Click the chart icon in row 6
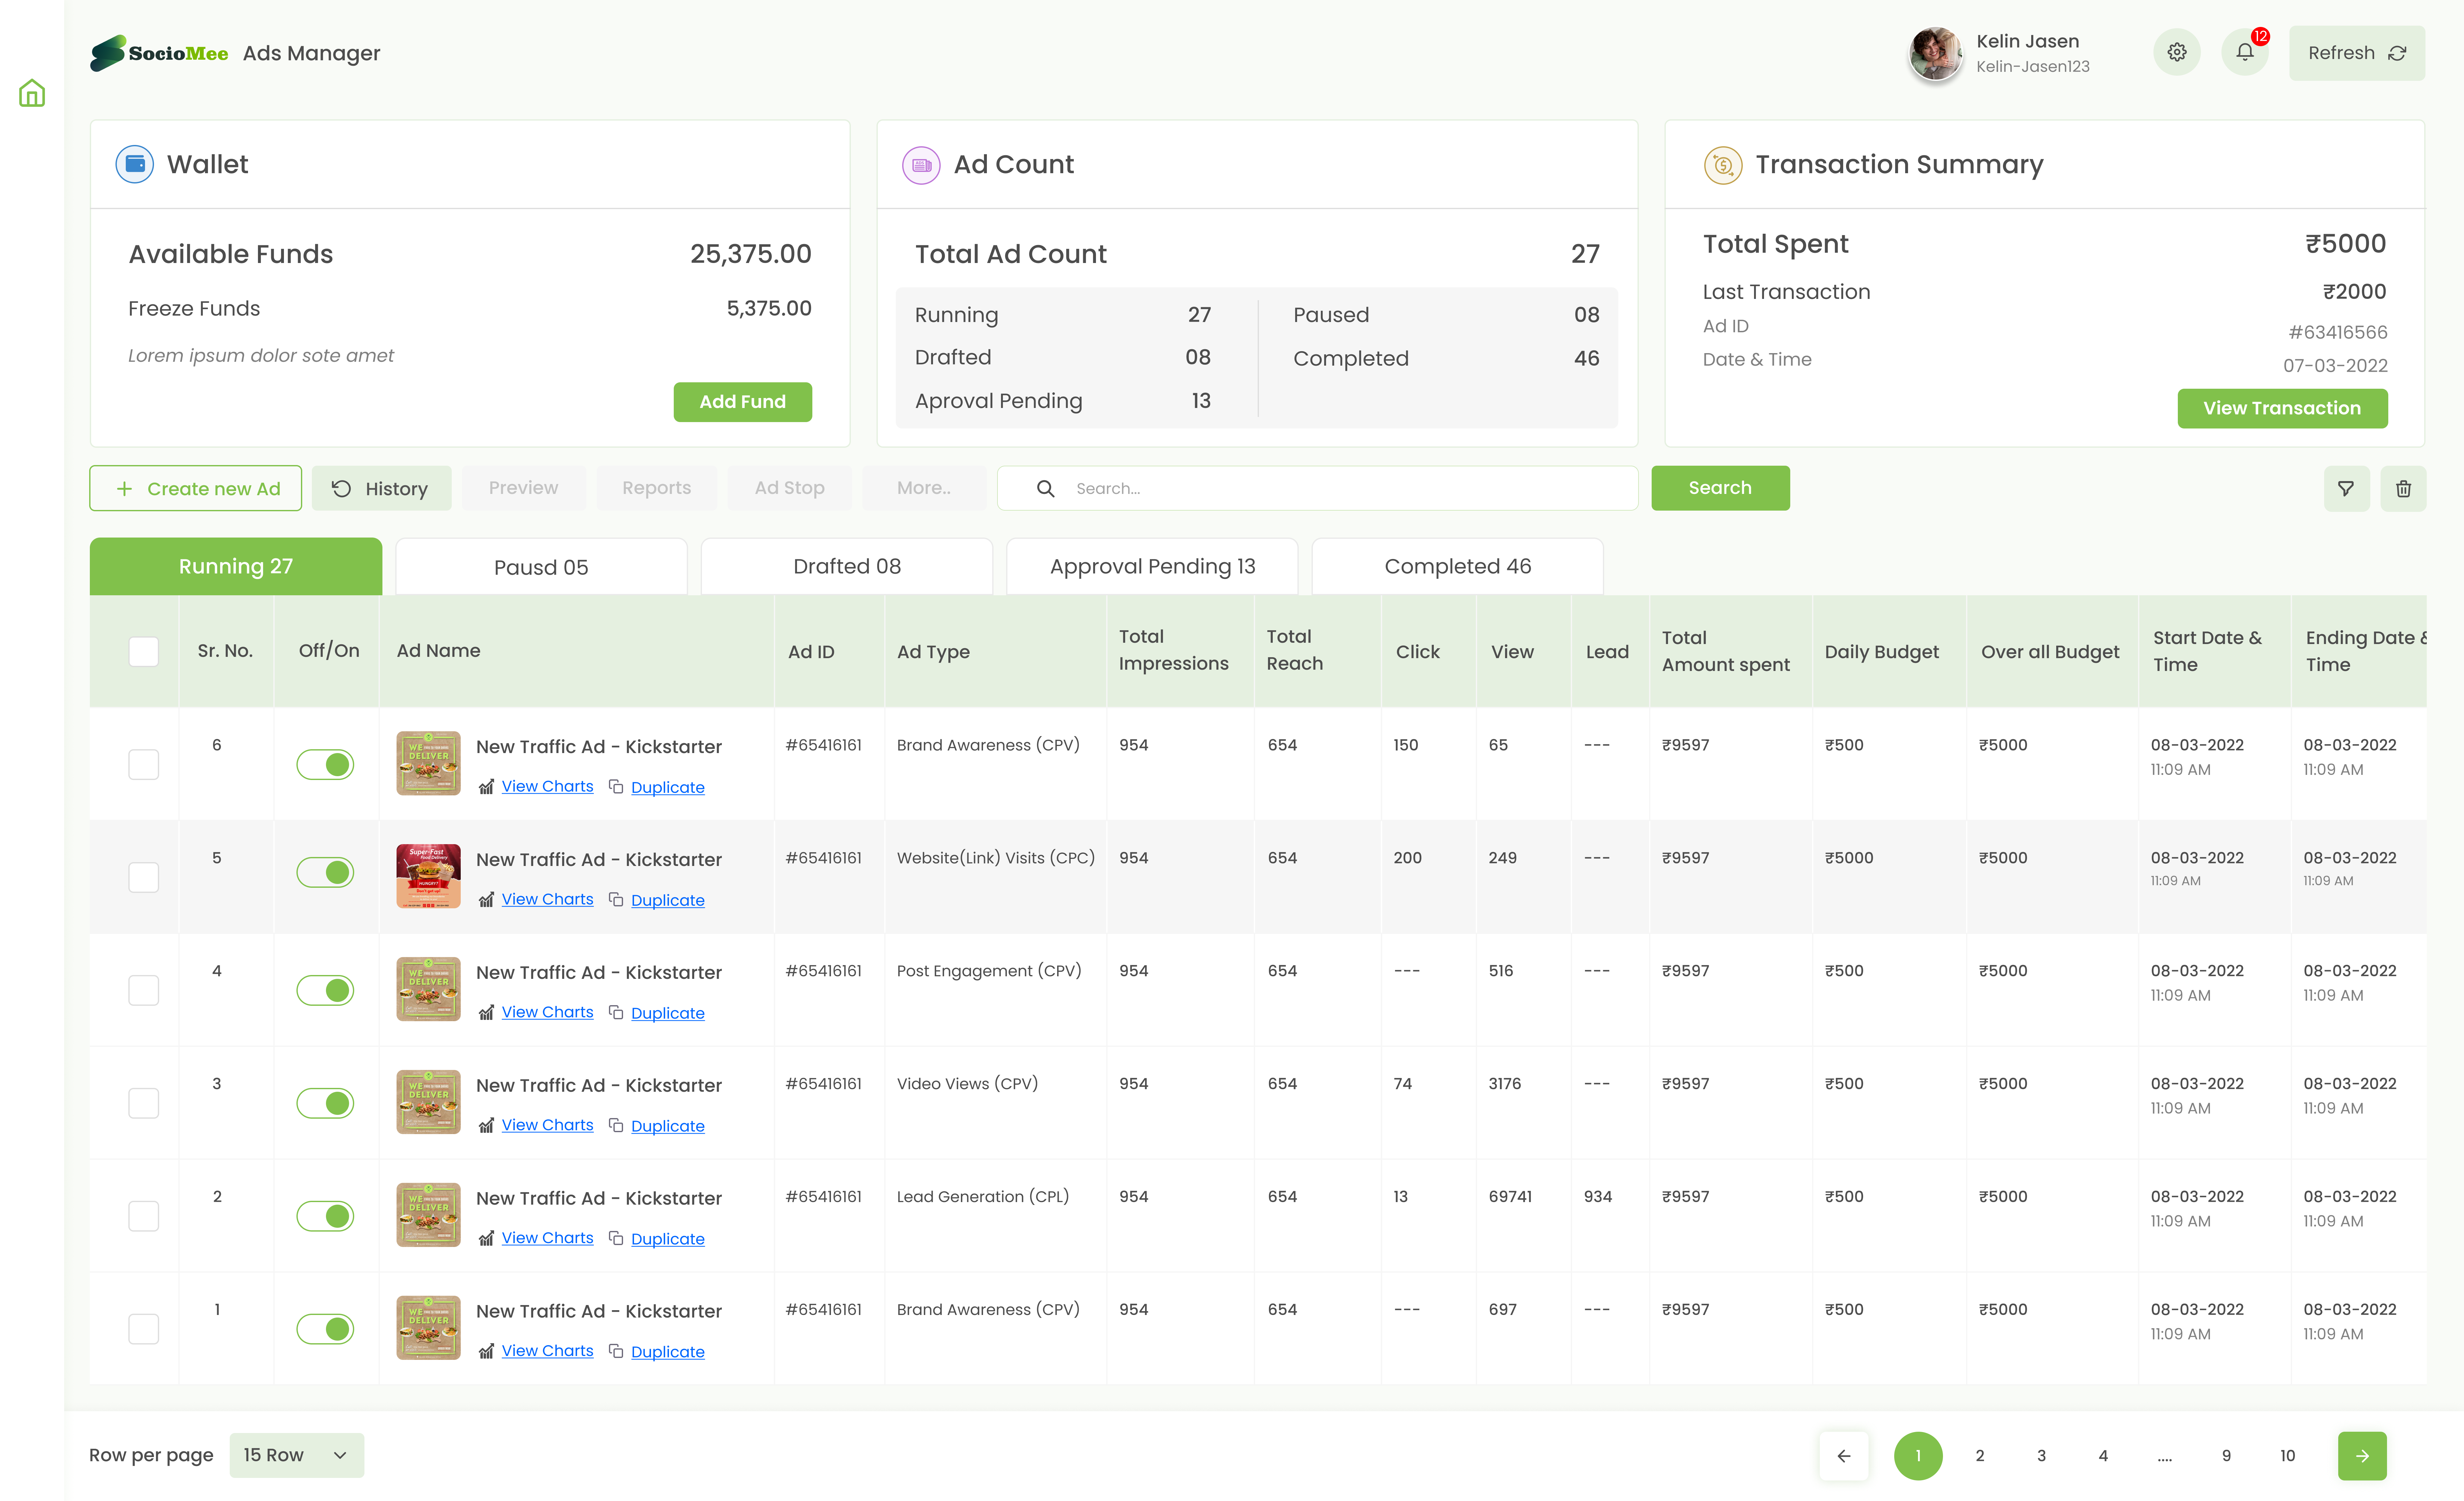This screenshot has width=2464, height=1501. point(486,787)
